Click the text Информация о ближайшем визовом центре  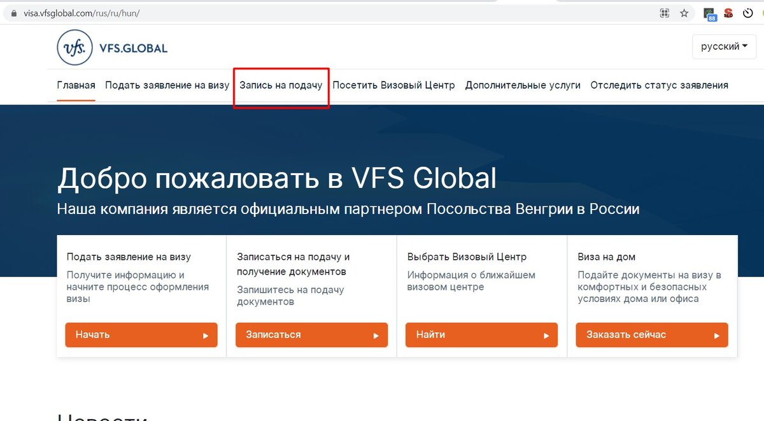tap(471, 281)
